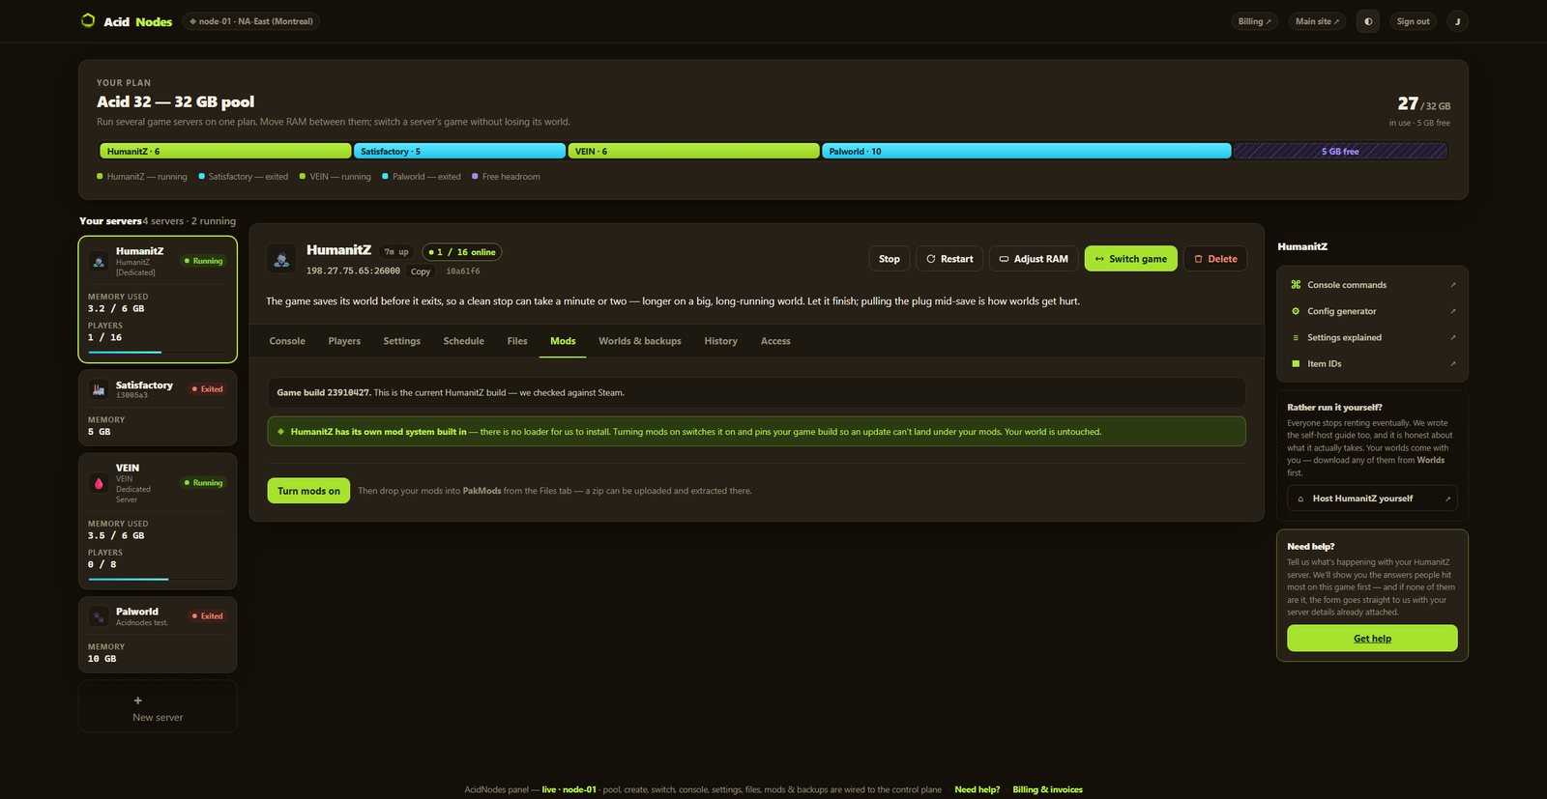Switch to the Console tab
1547x799 pixels.
(287, 341)
